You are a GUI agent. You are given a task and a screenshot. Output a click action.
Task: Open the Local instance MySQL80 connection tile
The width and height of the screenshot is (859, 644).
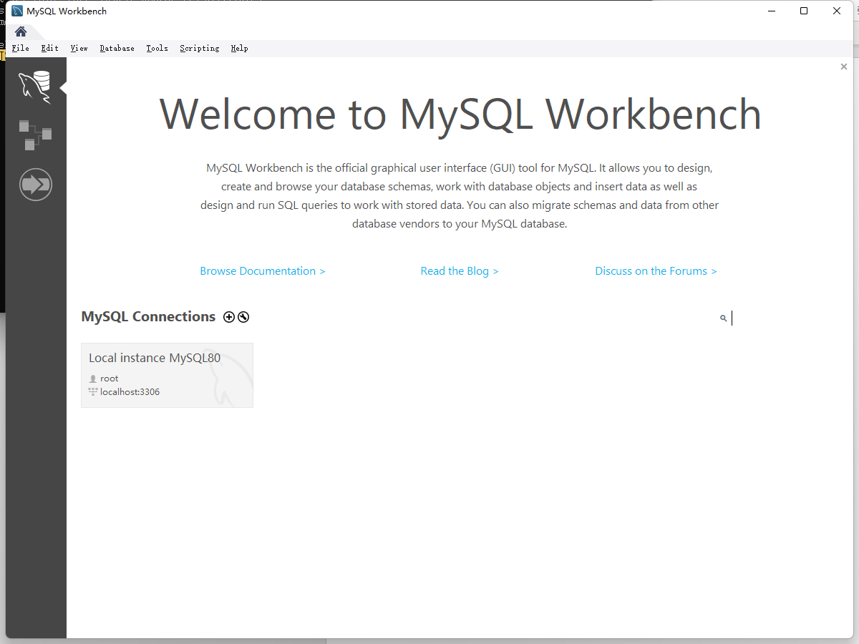pos(167,375)
